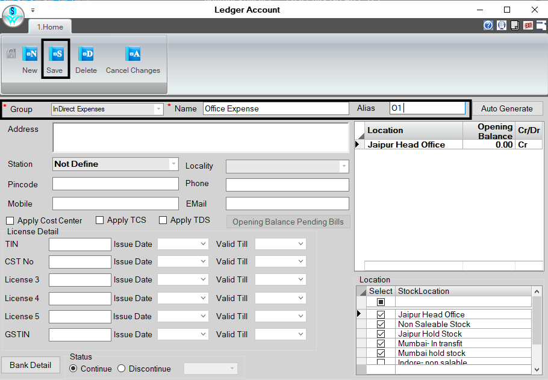Switch to the 1.Home tab
Viewport: 548px width, 380px height.
click(x=50, y=26)
